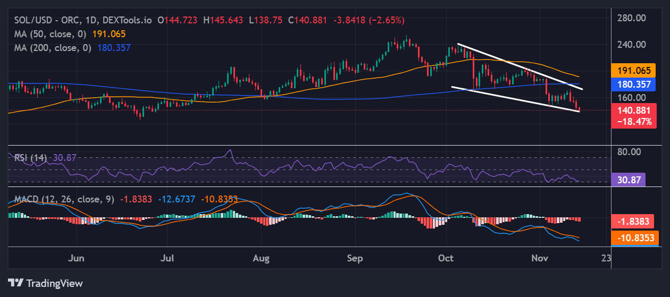
Task: Click the blue -12.6737 MACD legend value
Action: [177, 199]
